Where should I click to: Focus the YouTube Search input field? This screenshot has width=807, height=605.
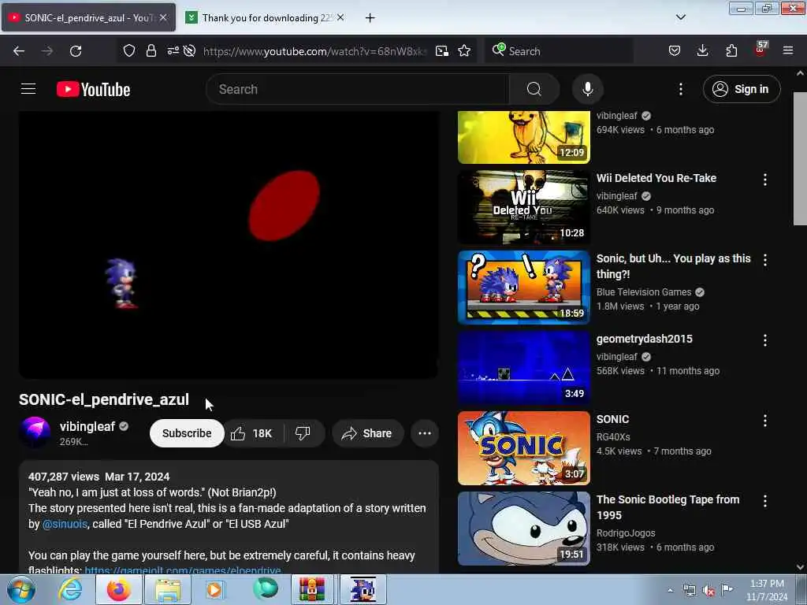[359, 89]
